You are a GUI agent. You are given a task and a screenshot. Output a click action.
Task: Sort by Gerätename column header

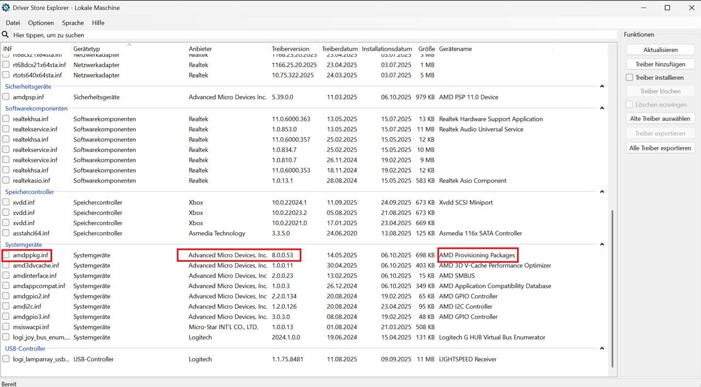(495, 49)
